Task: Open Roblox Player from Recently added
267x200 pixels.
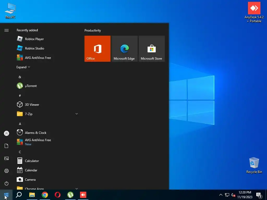Action: pos(47,39)
